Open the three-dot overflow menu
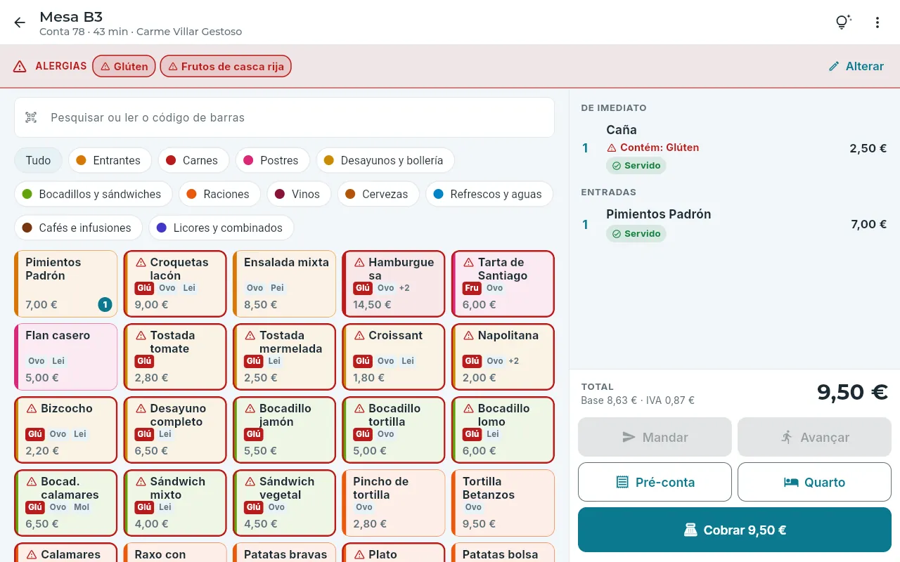 click(x=877, y=22)
